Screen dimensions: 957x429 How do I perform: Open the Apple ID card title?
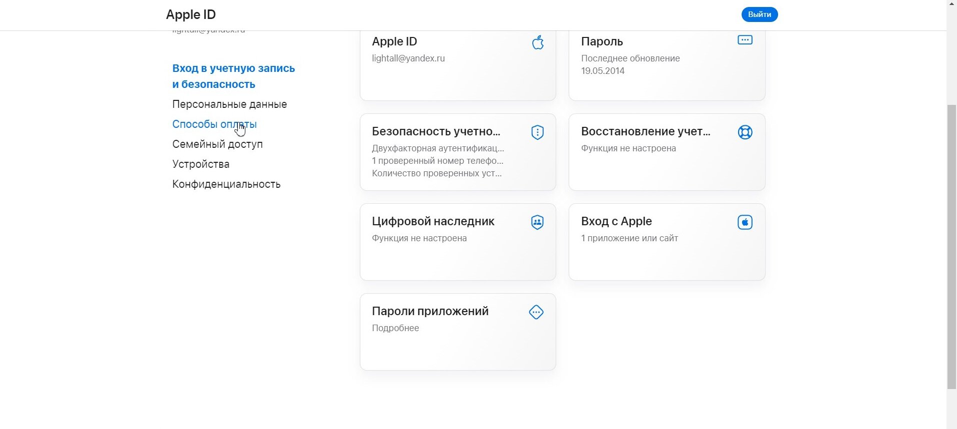[394, 41]
